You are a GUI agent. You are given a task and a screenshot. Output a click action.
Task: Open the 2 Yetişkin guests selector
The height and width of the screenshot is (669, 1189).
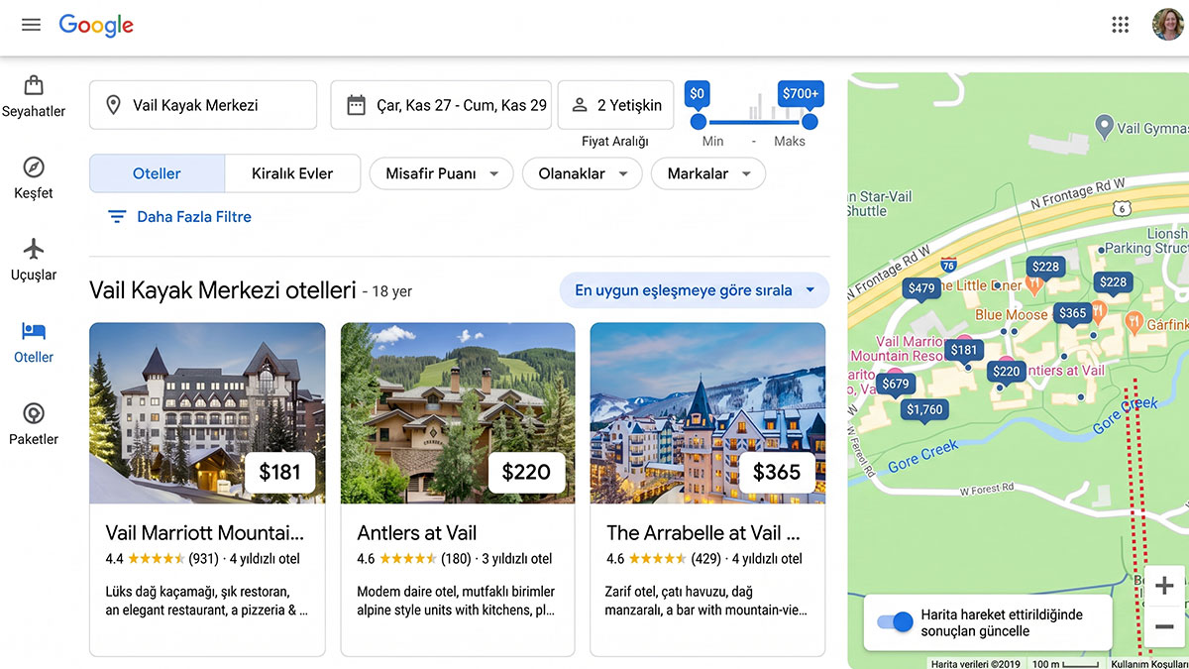point(615,105)
